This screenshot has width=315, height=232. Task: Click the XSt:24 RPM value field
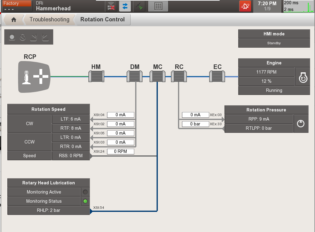120,151
